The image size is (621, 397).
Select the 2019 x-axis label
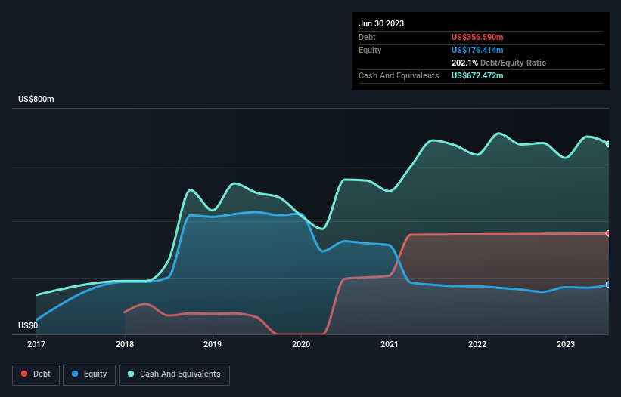pos(213,344)
